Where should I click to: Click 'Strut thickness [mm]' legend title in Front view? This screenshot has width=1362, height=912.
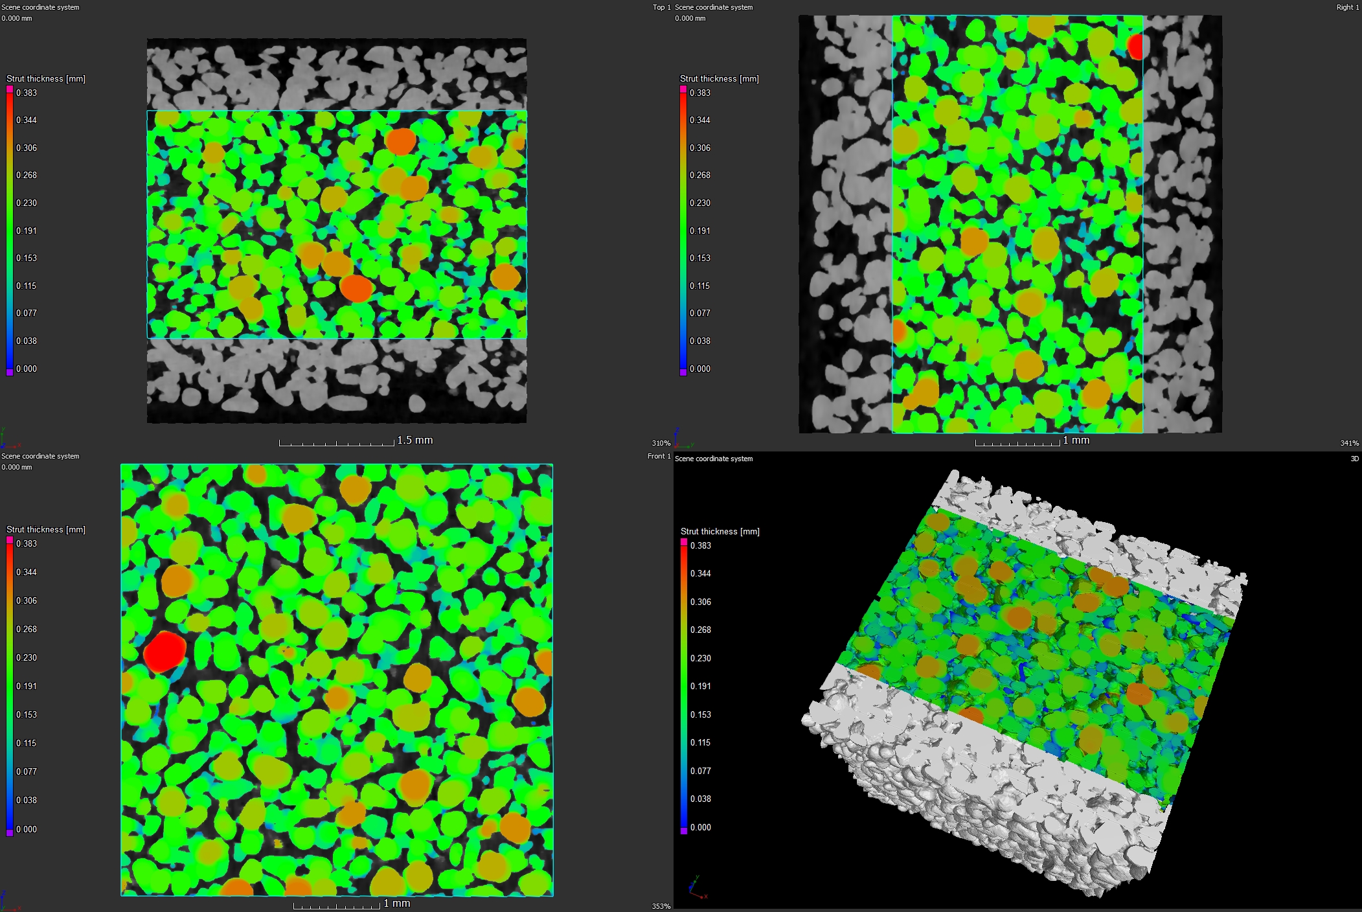tap(46, 529)
